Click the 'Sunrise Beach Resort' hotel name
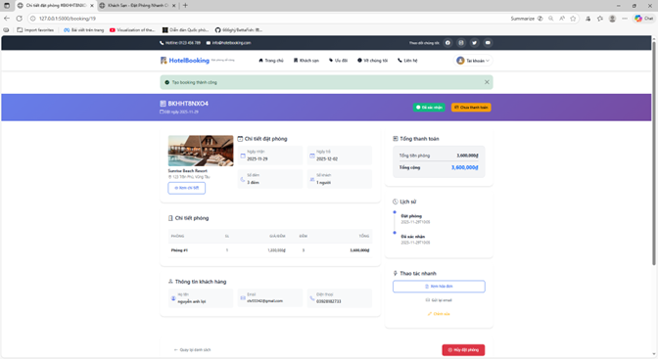The width and height of the screenshot is (658, 359). [x=188, y=170]
